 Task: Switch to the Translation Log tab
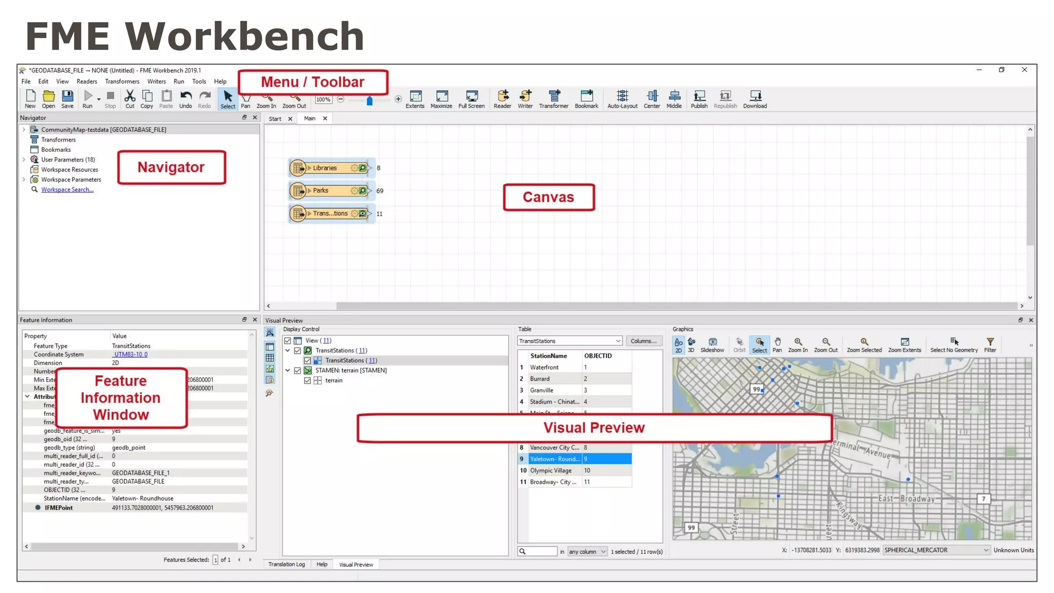pyautogui.click(x=286, y=565)
